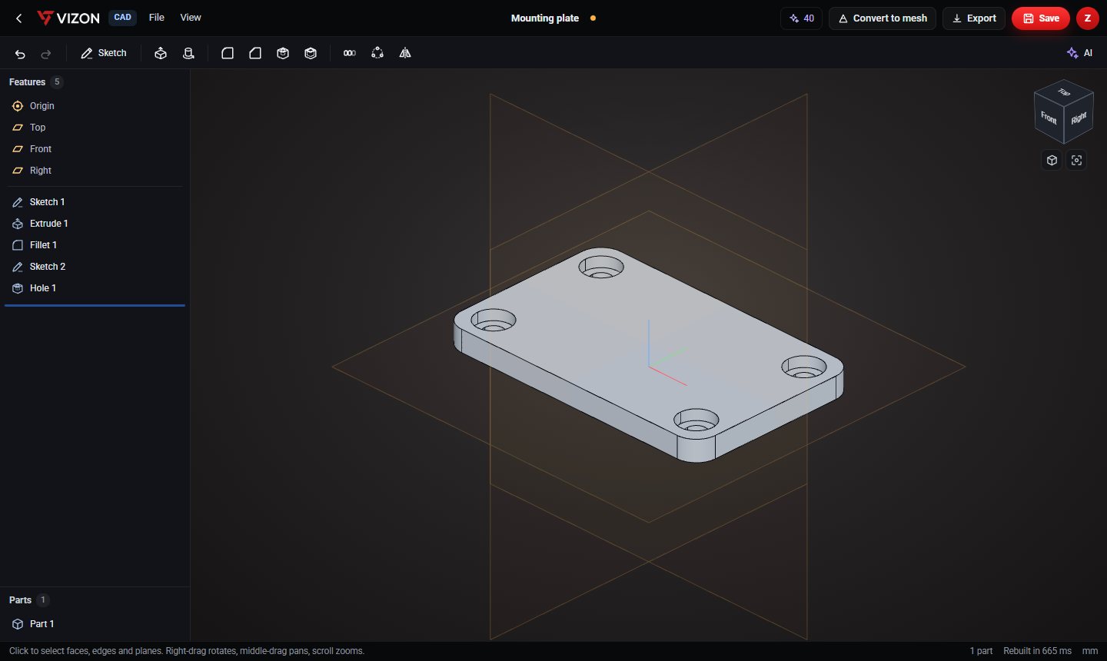1107x661 pixels.
Task: Click the Mounting plate document title
Action: 545,18
